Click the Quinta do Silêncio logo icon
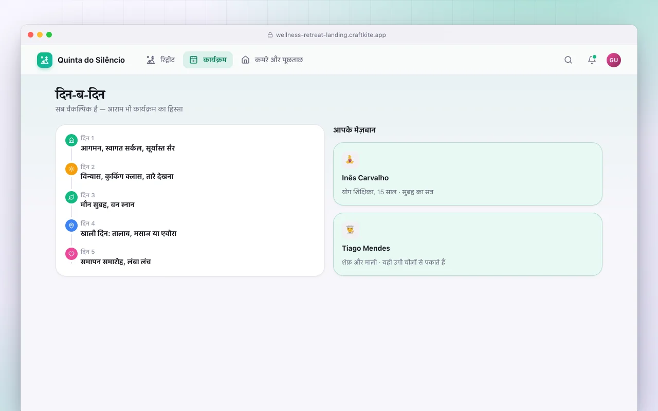658x411 pixels. coord(45,60)
